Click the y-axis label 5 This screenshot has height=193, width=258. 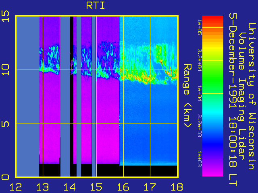5,123
